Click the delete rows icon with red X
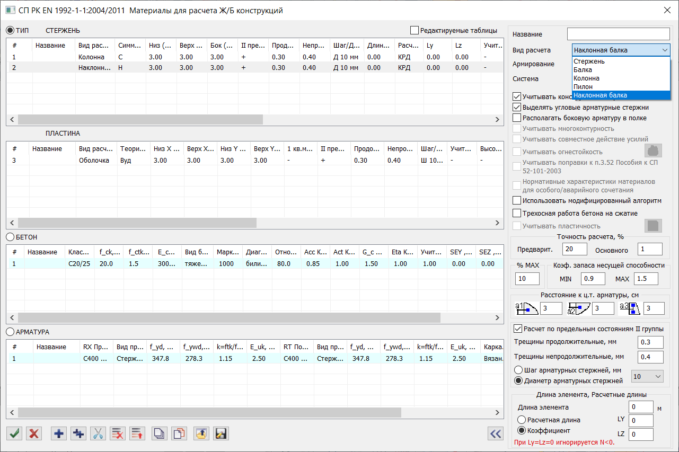679x452 pixels. tap(118, 433)
